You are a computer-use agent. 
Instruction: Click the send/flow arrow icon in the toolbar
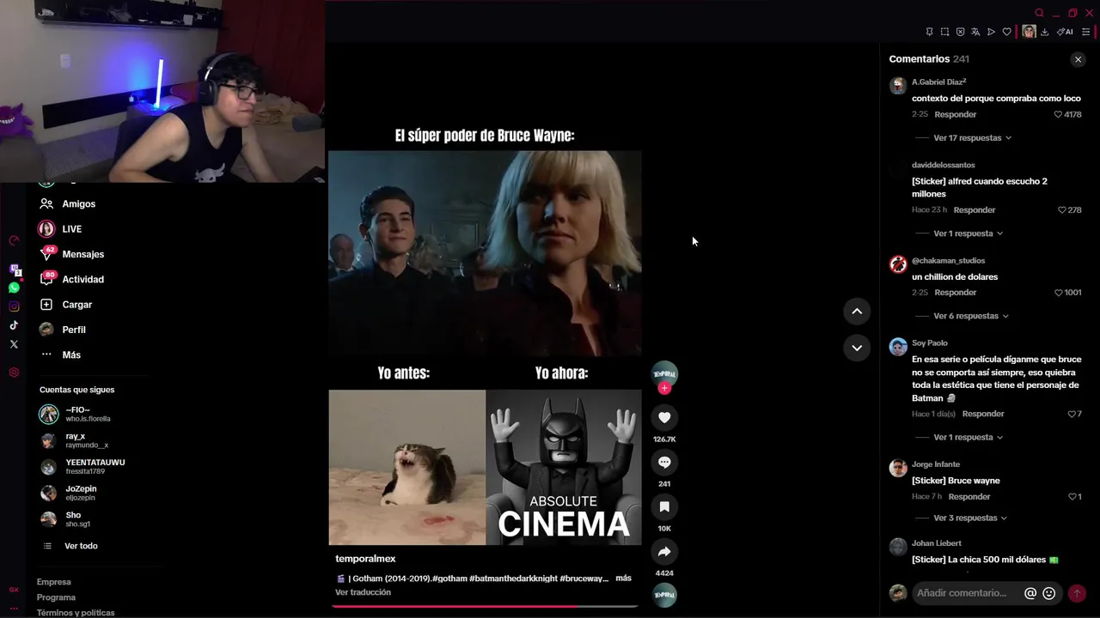tap(991, 32)
